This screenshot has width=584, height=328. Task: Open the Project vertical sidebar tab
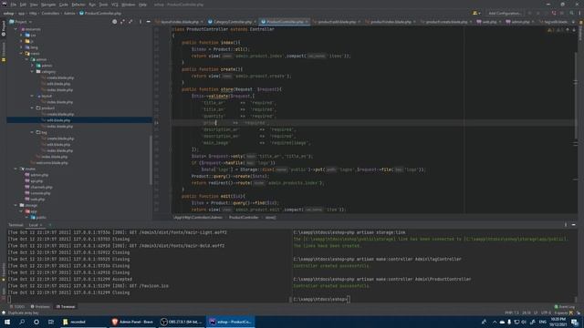pos(4,28)
